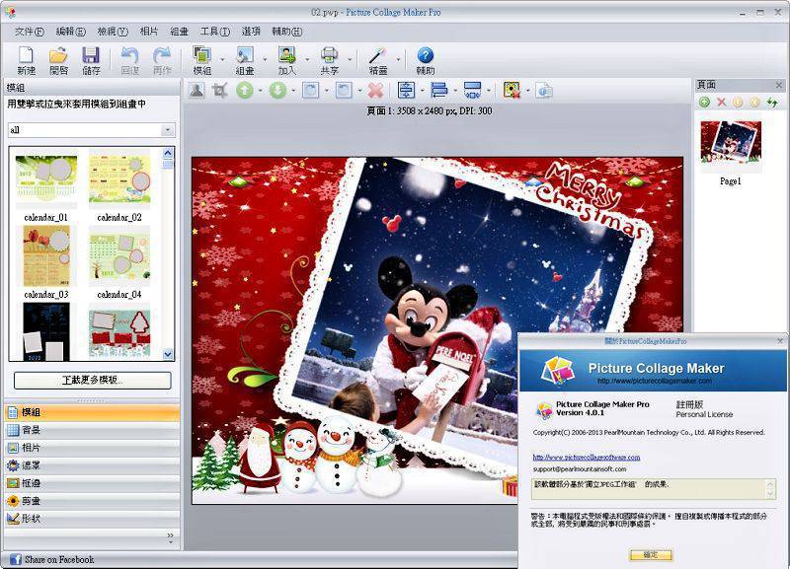Click the remove-photo picture icon with red X
The width and height of the screenshot is (790, 569).
point(512,91)
